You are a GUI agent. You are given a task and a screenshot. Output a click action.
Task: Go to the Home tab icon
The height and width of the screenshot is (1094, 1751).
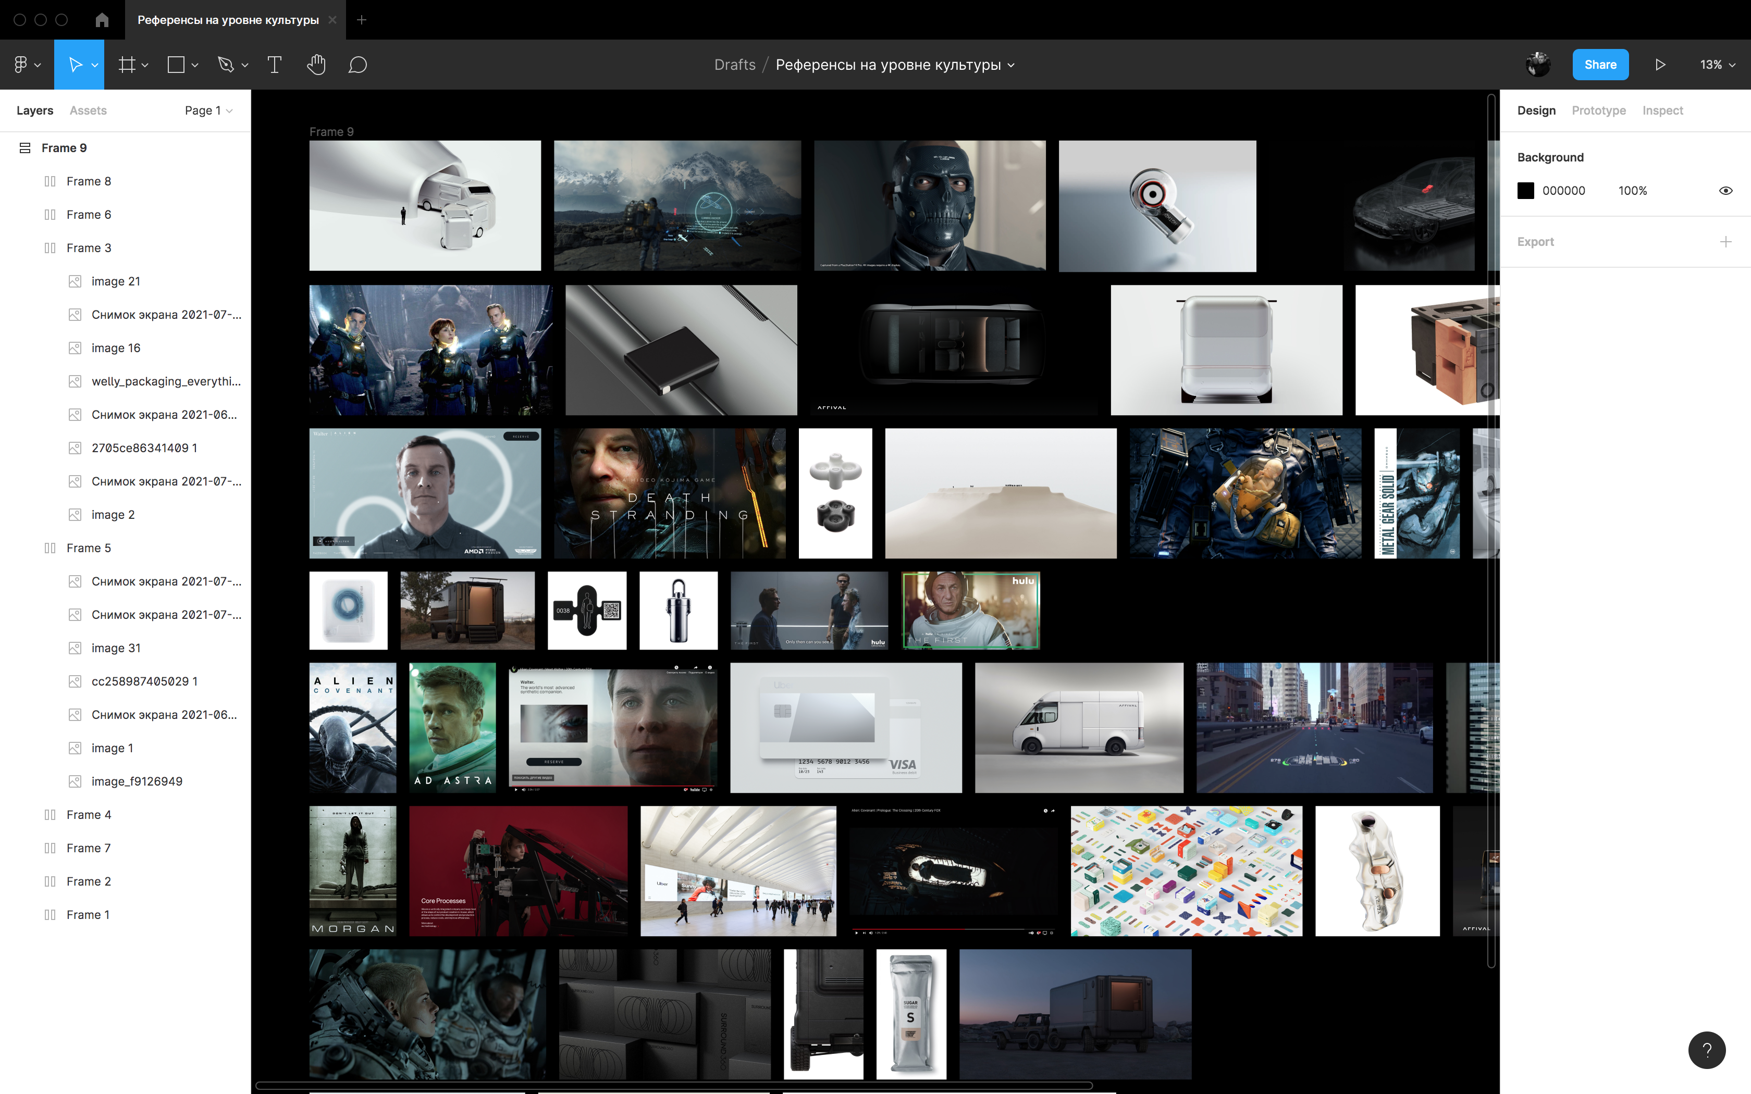click(x=102, y=20)
